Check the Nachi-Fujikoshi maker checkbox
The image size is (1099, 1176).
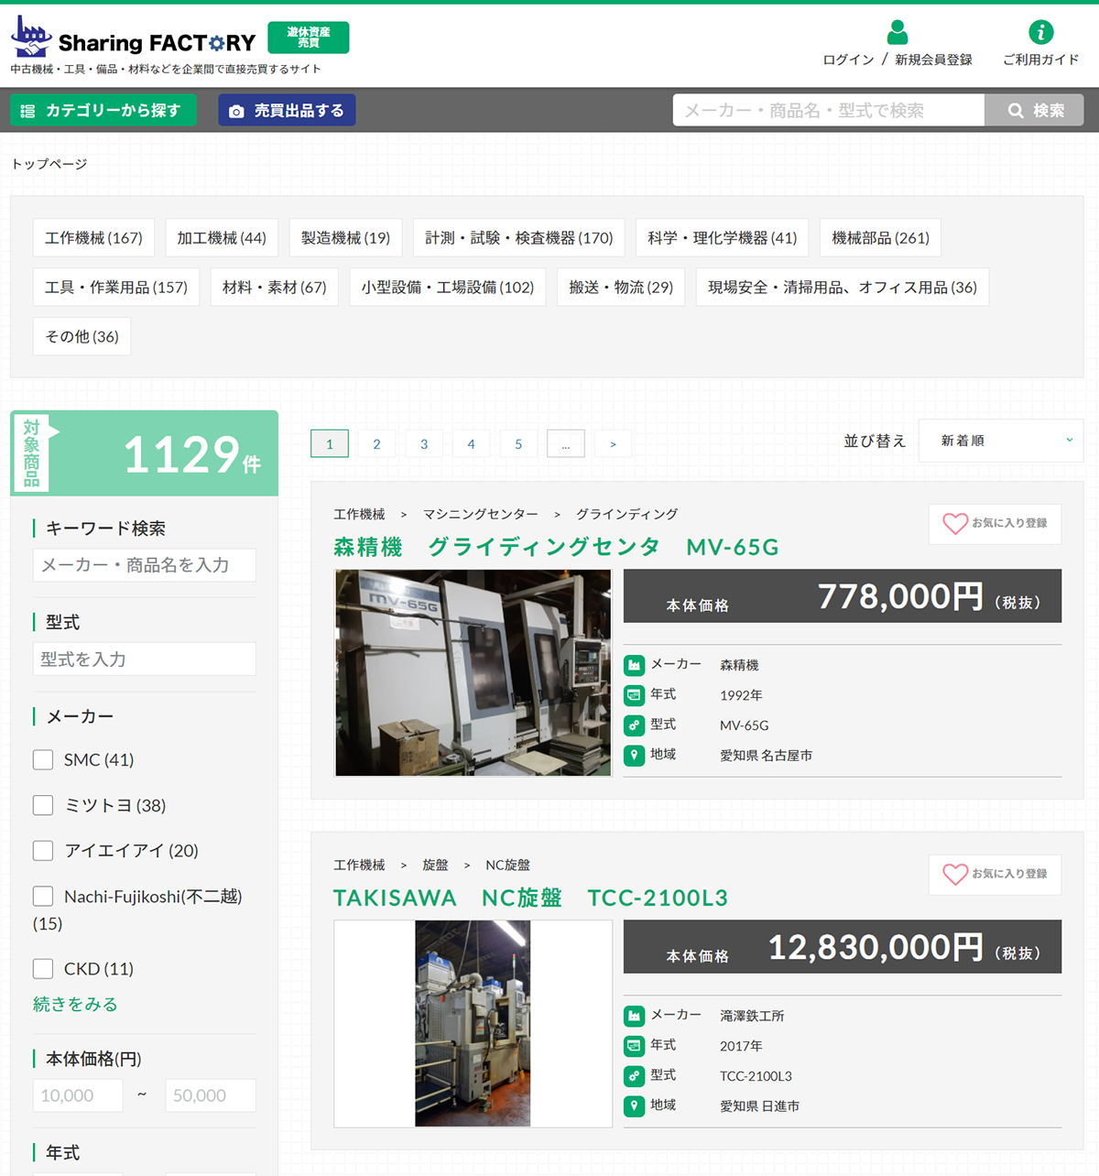click(x=43, y=896)
